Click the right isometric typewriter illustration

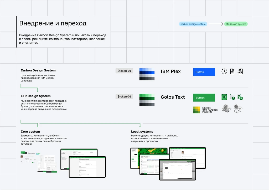point(238,108)
